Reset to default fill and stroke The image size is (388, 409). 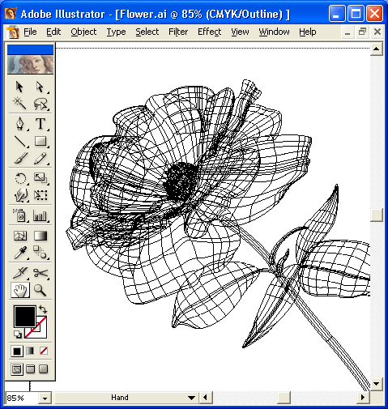18,334
